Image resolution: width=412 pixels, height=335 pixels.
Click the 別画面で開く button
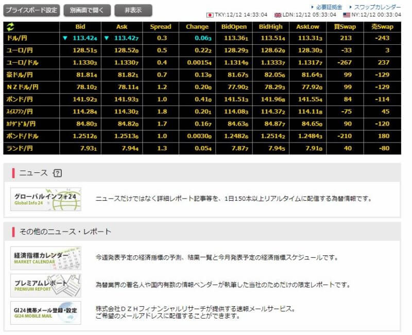pyautogui.click(x=87, y=10)
